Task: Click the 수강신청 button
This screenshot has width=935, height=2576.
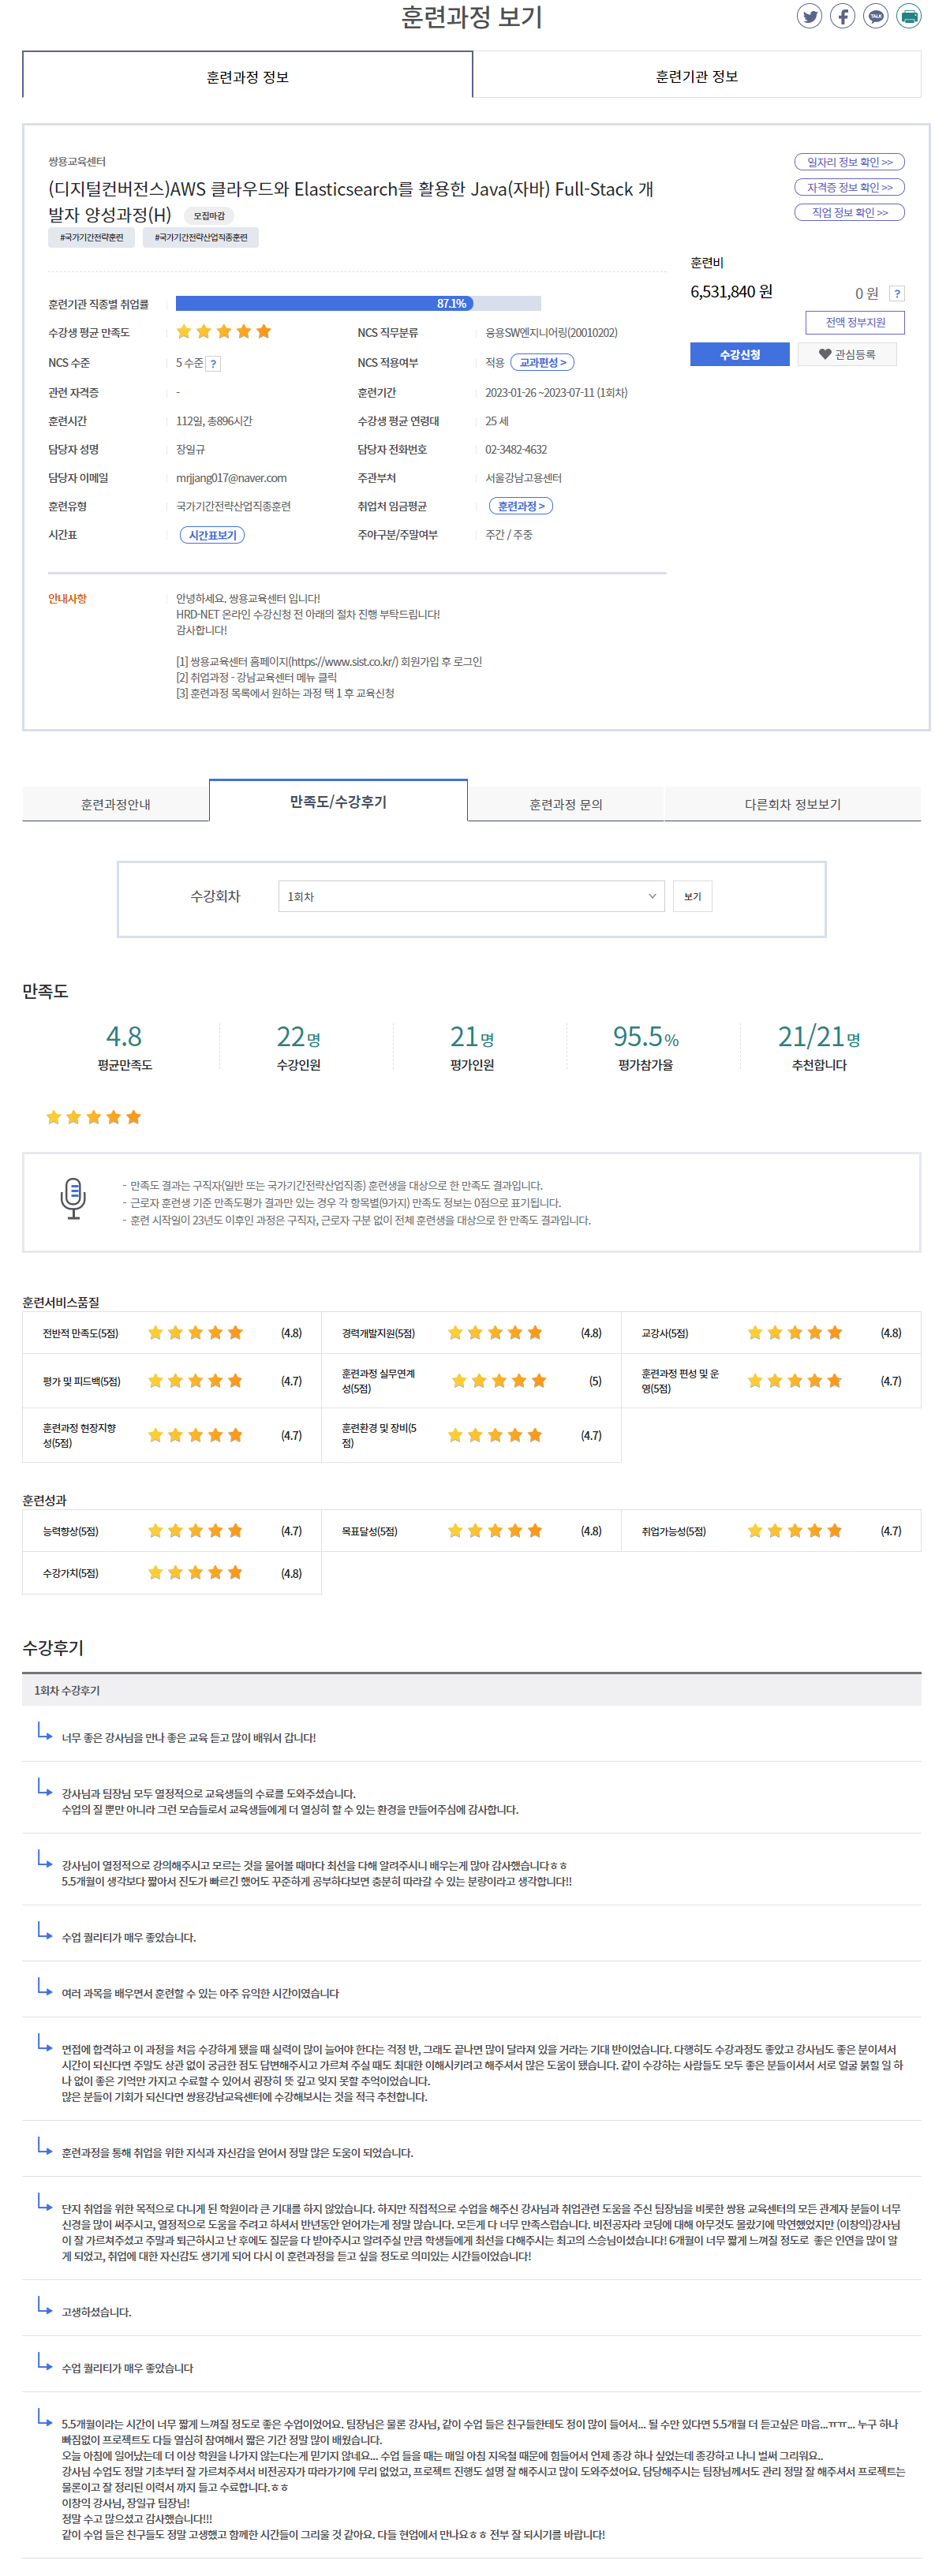Action: point(739,354)
